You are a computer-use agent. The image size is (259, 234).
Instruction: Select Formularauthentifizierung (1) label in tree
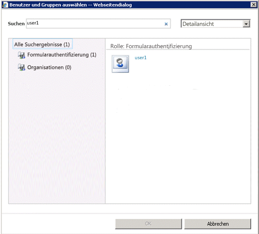pos(62,54)
